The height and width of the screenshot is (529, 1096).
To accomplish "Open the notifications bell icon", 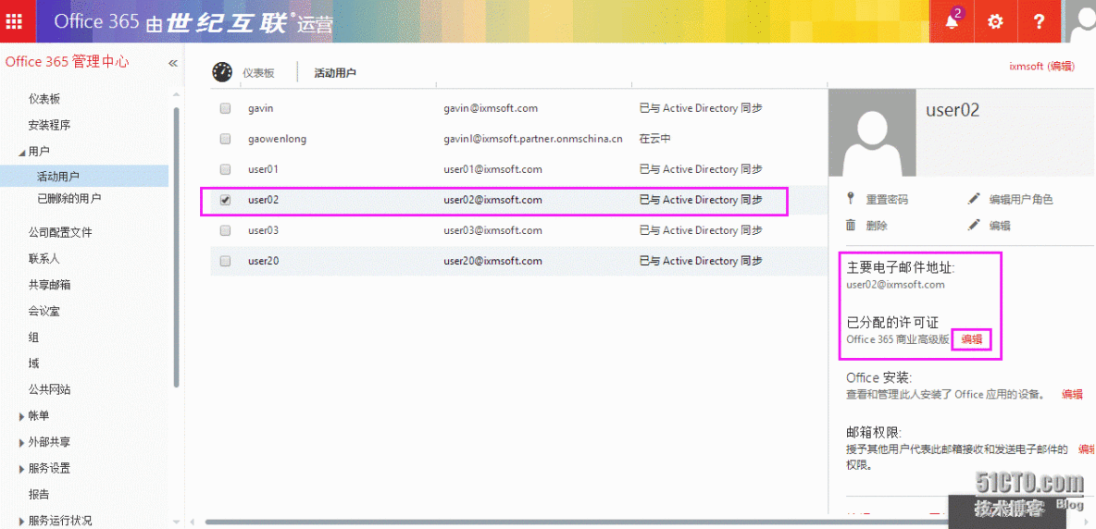I will point(952,21).
